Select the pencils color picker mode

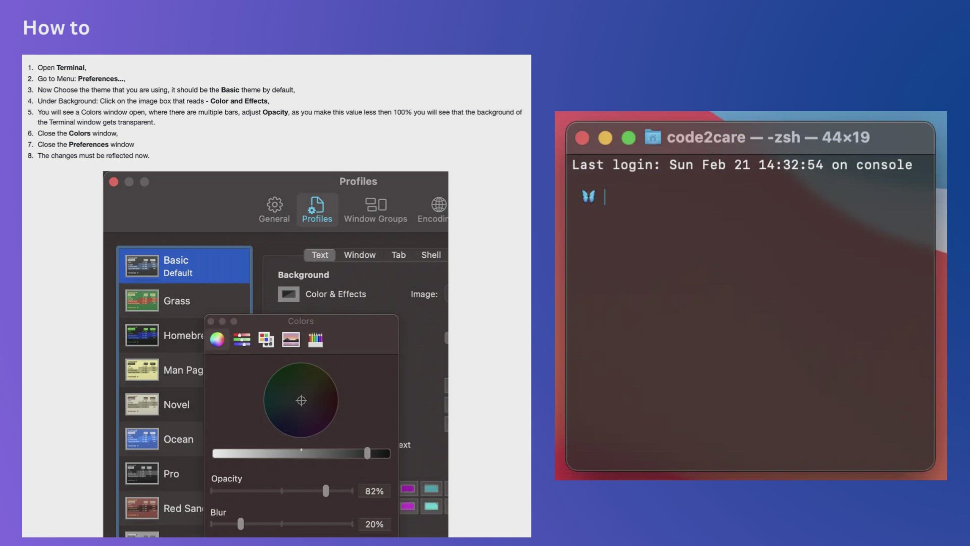click(315, 340)
